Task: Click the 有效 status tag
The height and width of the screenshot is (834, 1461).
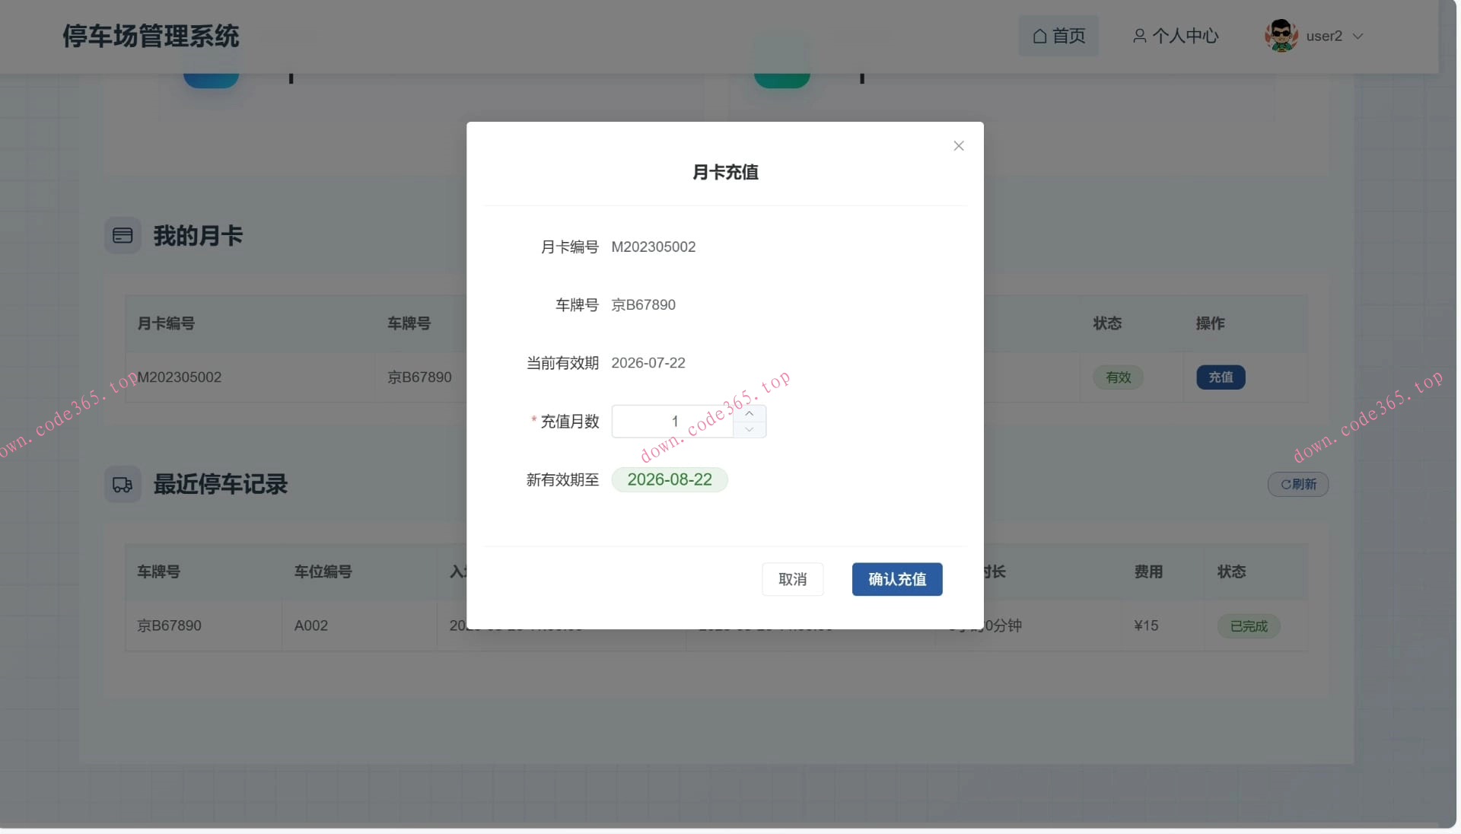Action: pos(1117,377)
